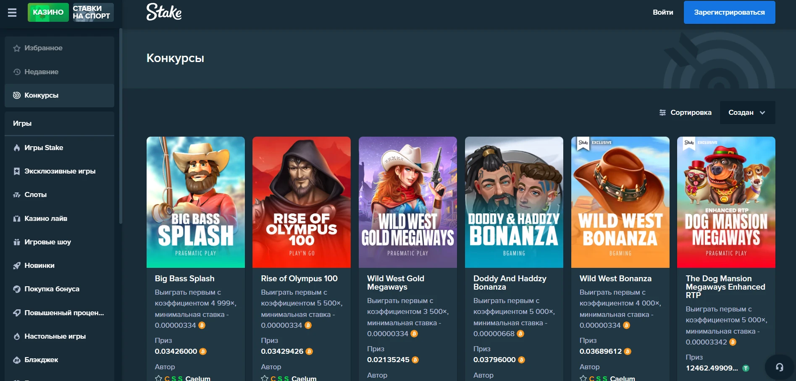
Task: Click the star icon next to Избранное
Action: 17,48
